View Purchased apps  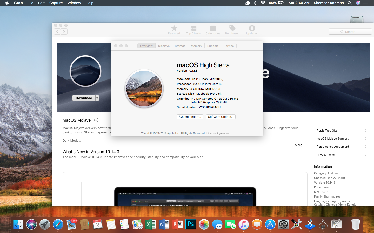232,30
